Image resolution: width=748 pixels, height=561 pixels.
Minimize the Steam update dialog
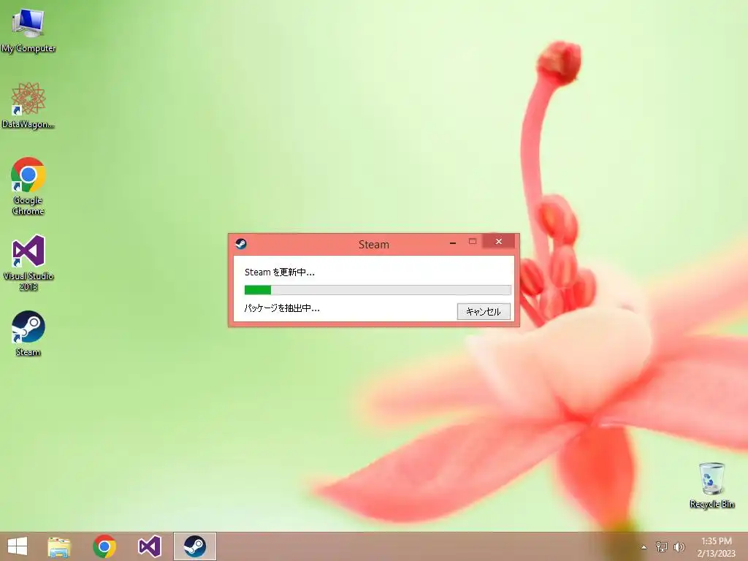(453, 243)
